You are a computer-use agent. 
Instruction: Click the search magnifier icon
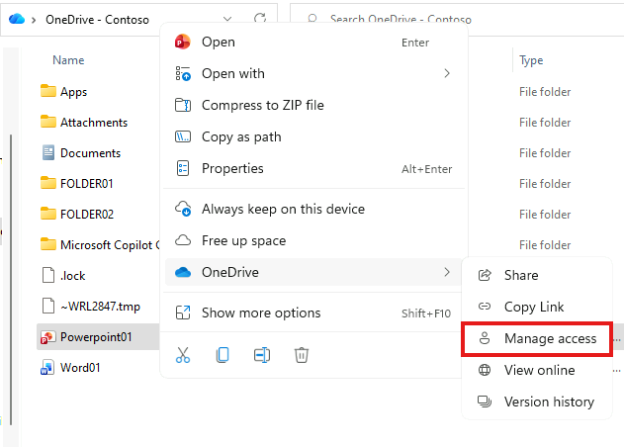click(x=312, y=19)
